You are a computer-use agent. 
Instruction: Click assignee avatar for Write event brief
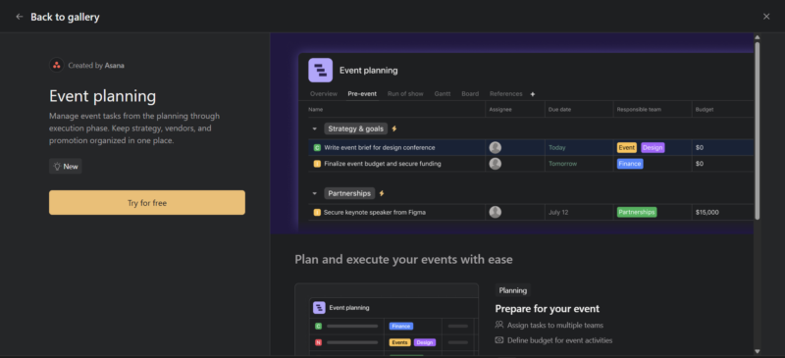(496, 148)
